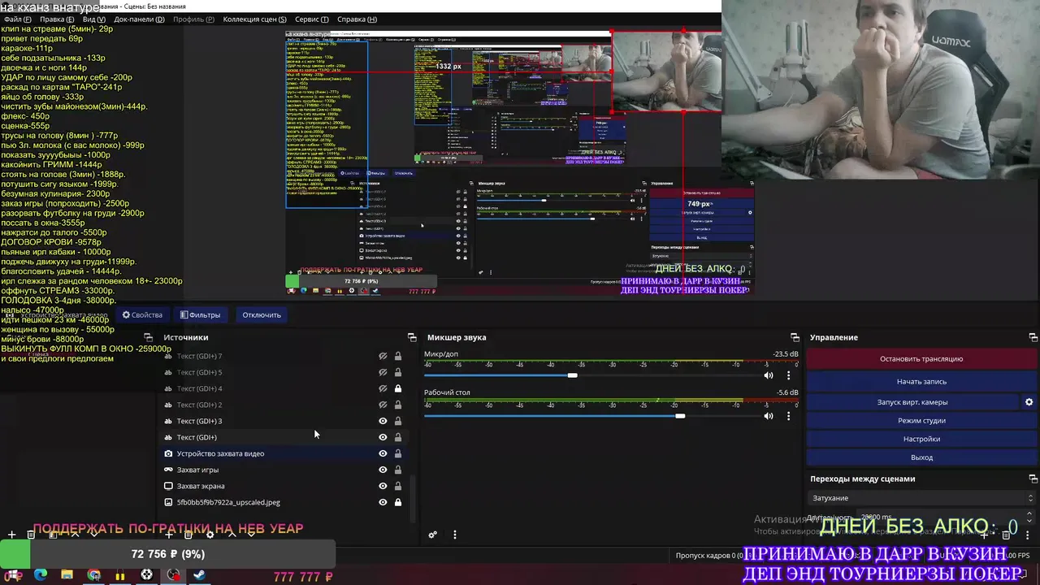Select the Текст (GDI+) source row
Image resolution: width=1040 pixels, height=585 pixels.
click(x=284, y=437)
